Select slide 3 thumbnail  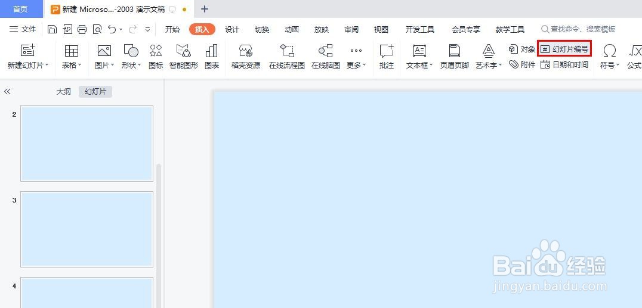point(87,229)
